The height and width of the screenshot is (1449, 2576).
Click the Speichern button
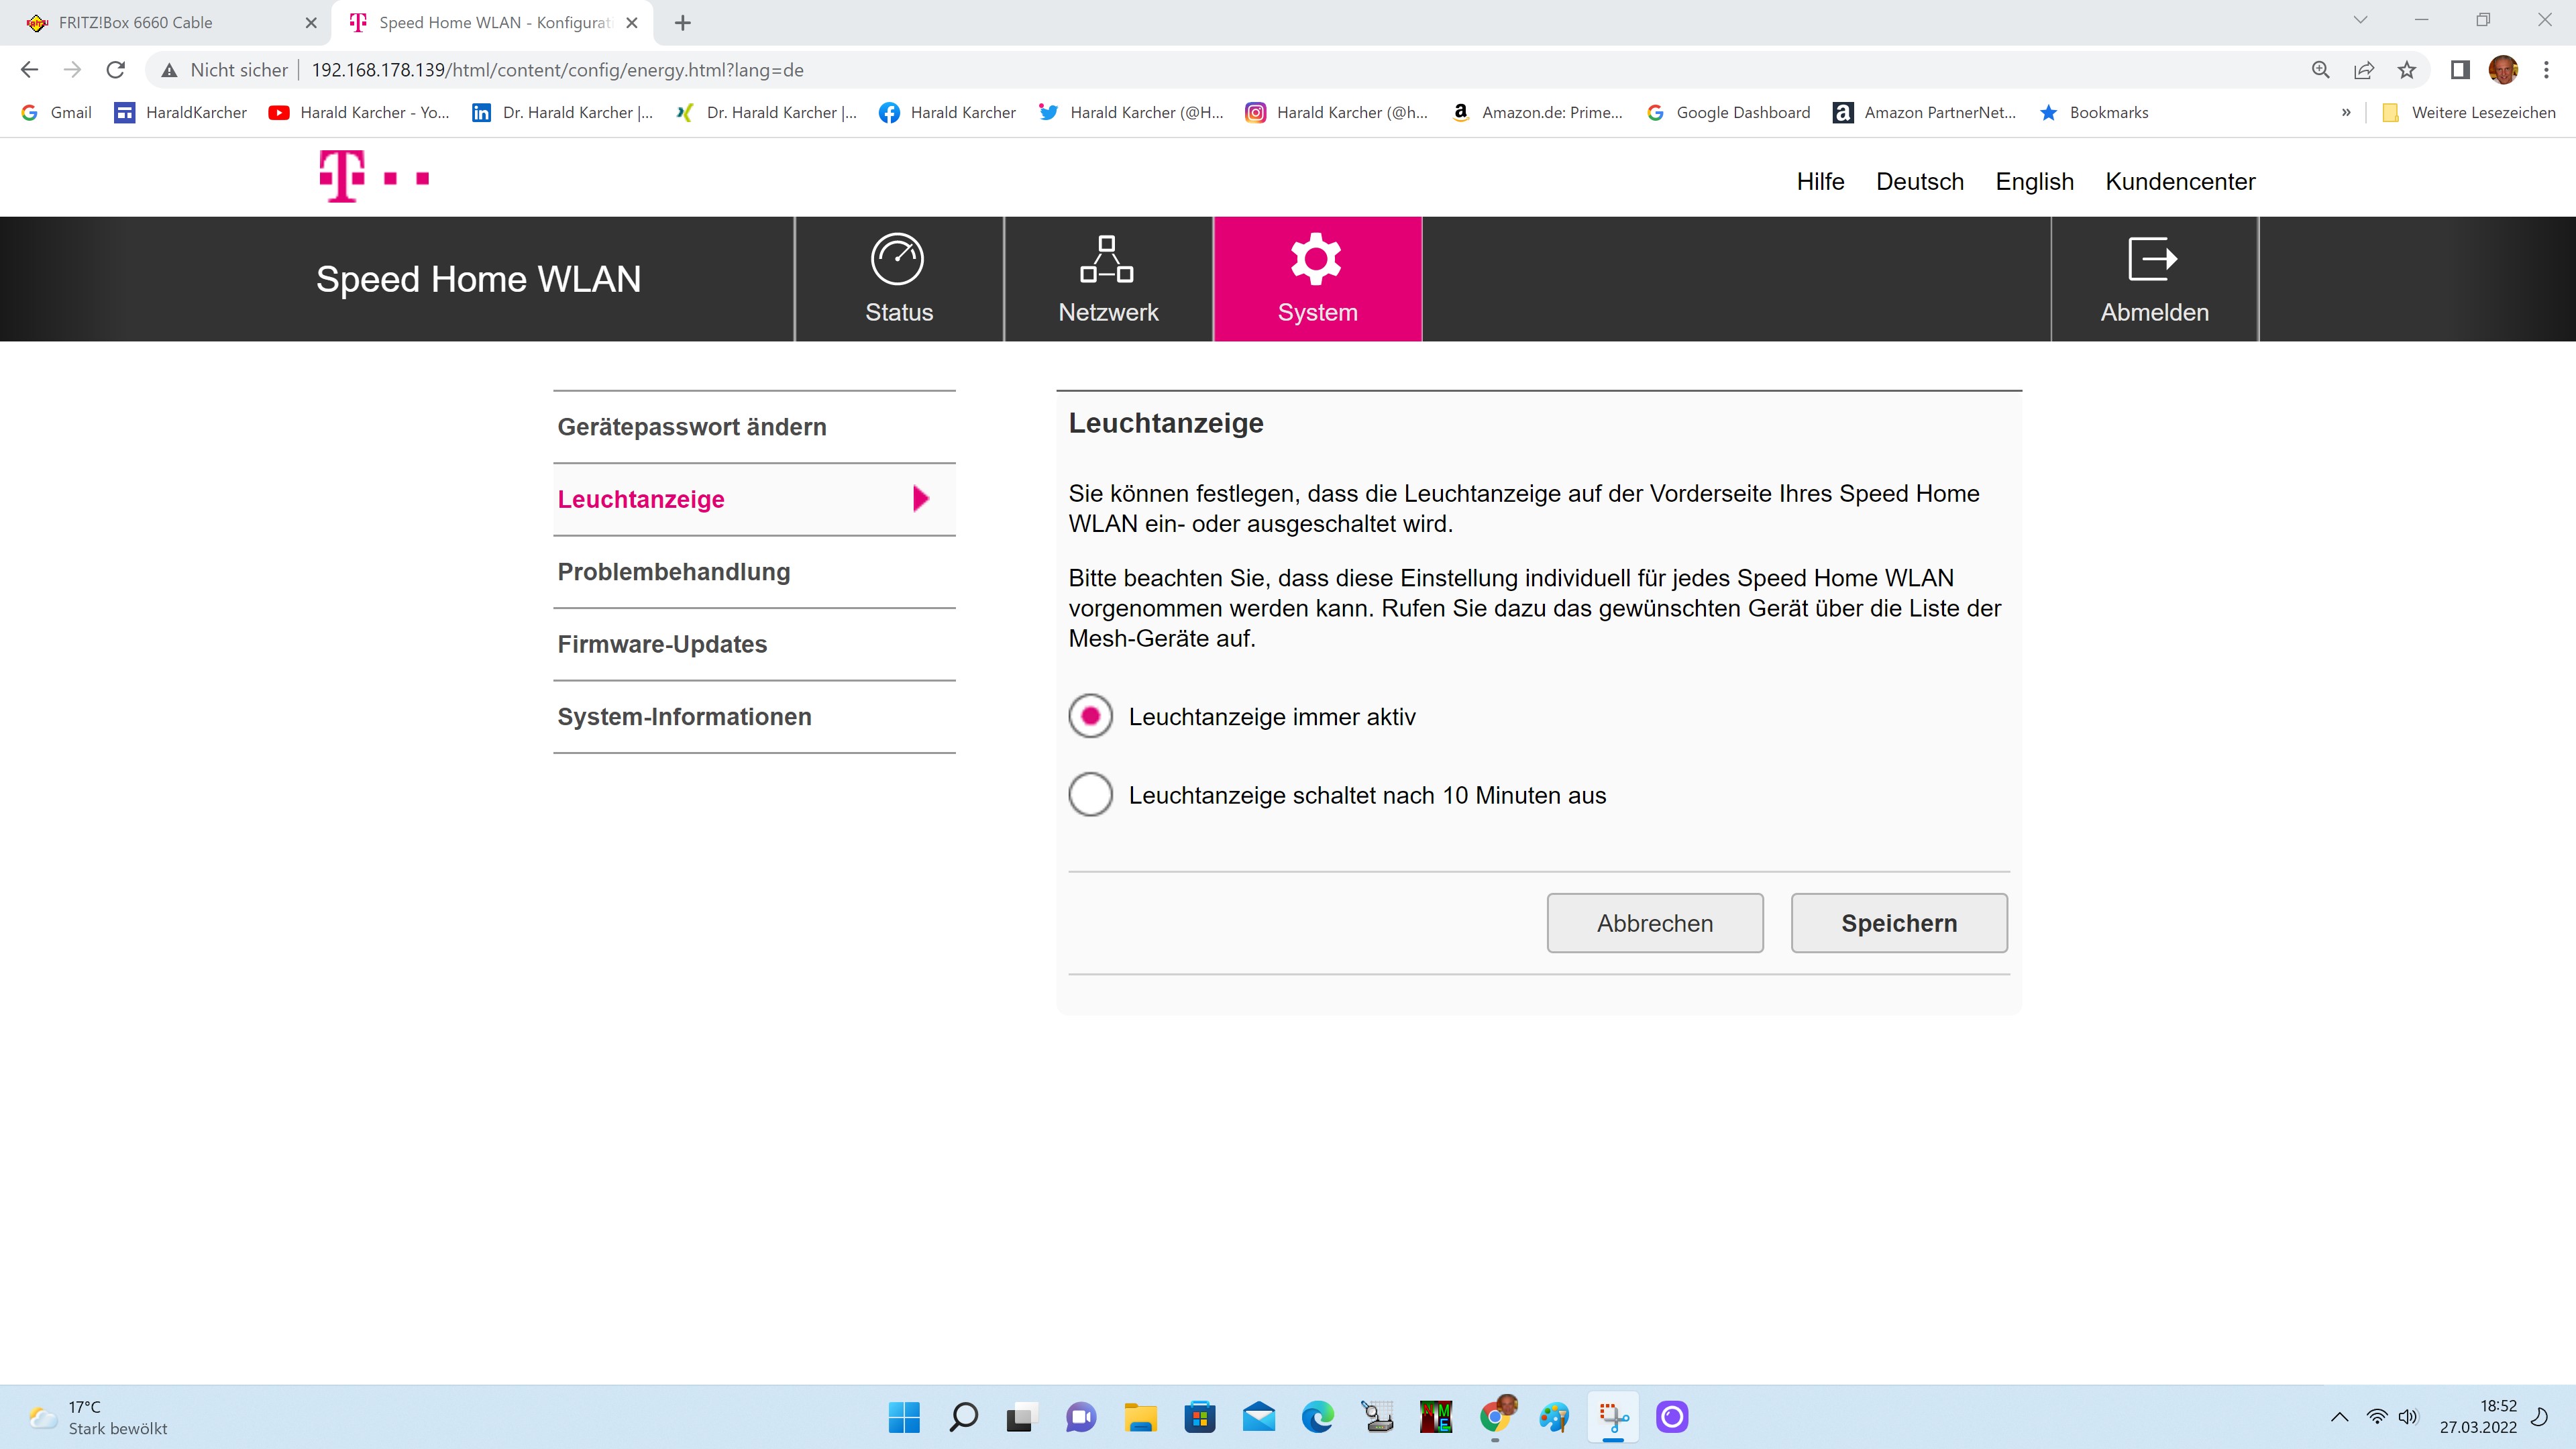coord(1898,923)
